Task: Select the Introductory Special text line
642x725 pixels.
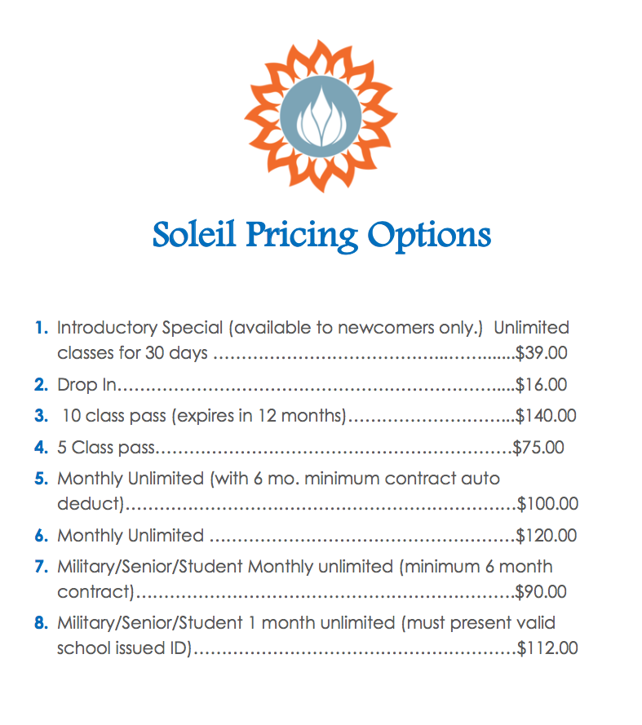Action: tap(313, 327)
